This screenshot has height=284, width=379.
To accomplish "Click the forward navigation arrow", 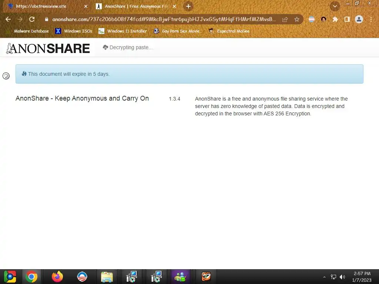I will [20, 19].
